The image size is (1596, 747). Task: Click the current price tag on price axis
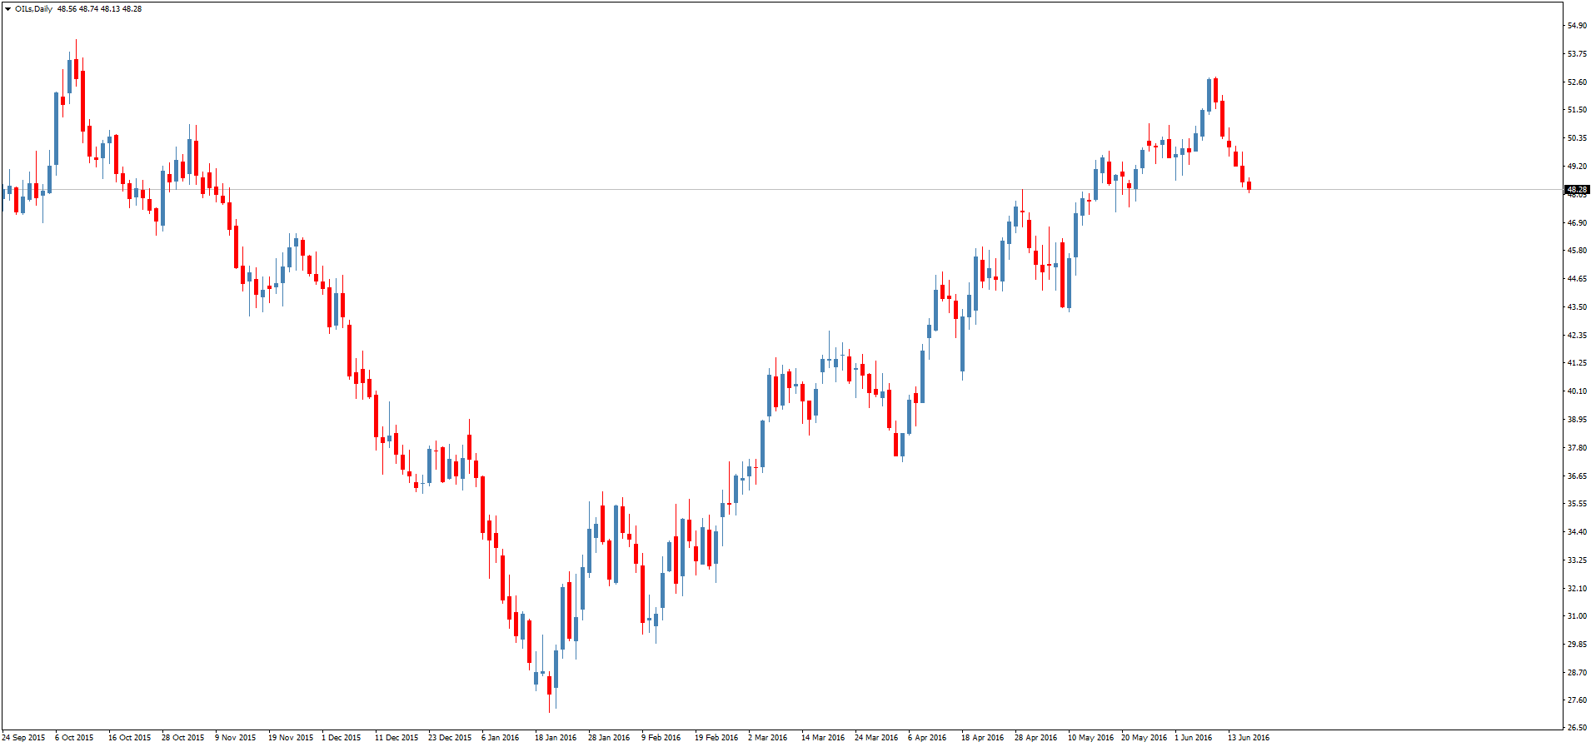(x=1578, y=190)
